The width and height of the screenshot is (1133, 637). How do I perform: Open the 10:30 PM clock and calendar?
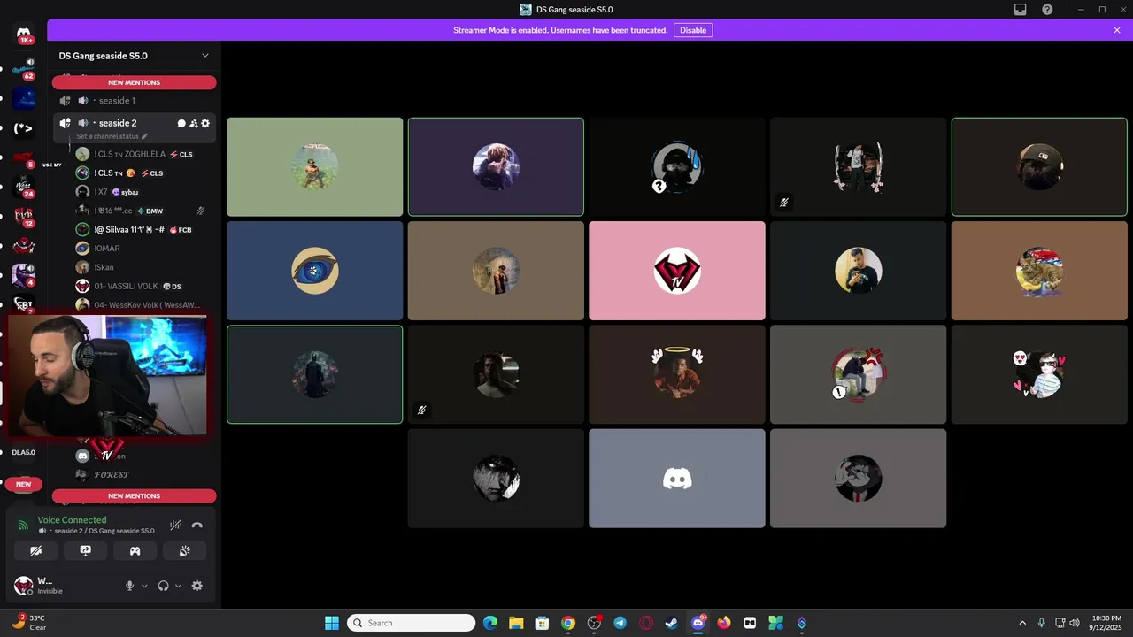[1106, 623]
